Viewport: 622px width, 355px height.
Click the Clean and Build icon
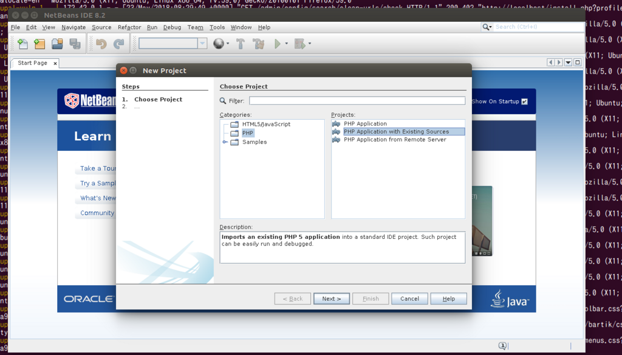tap(259, 43)
